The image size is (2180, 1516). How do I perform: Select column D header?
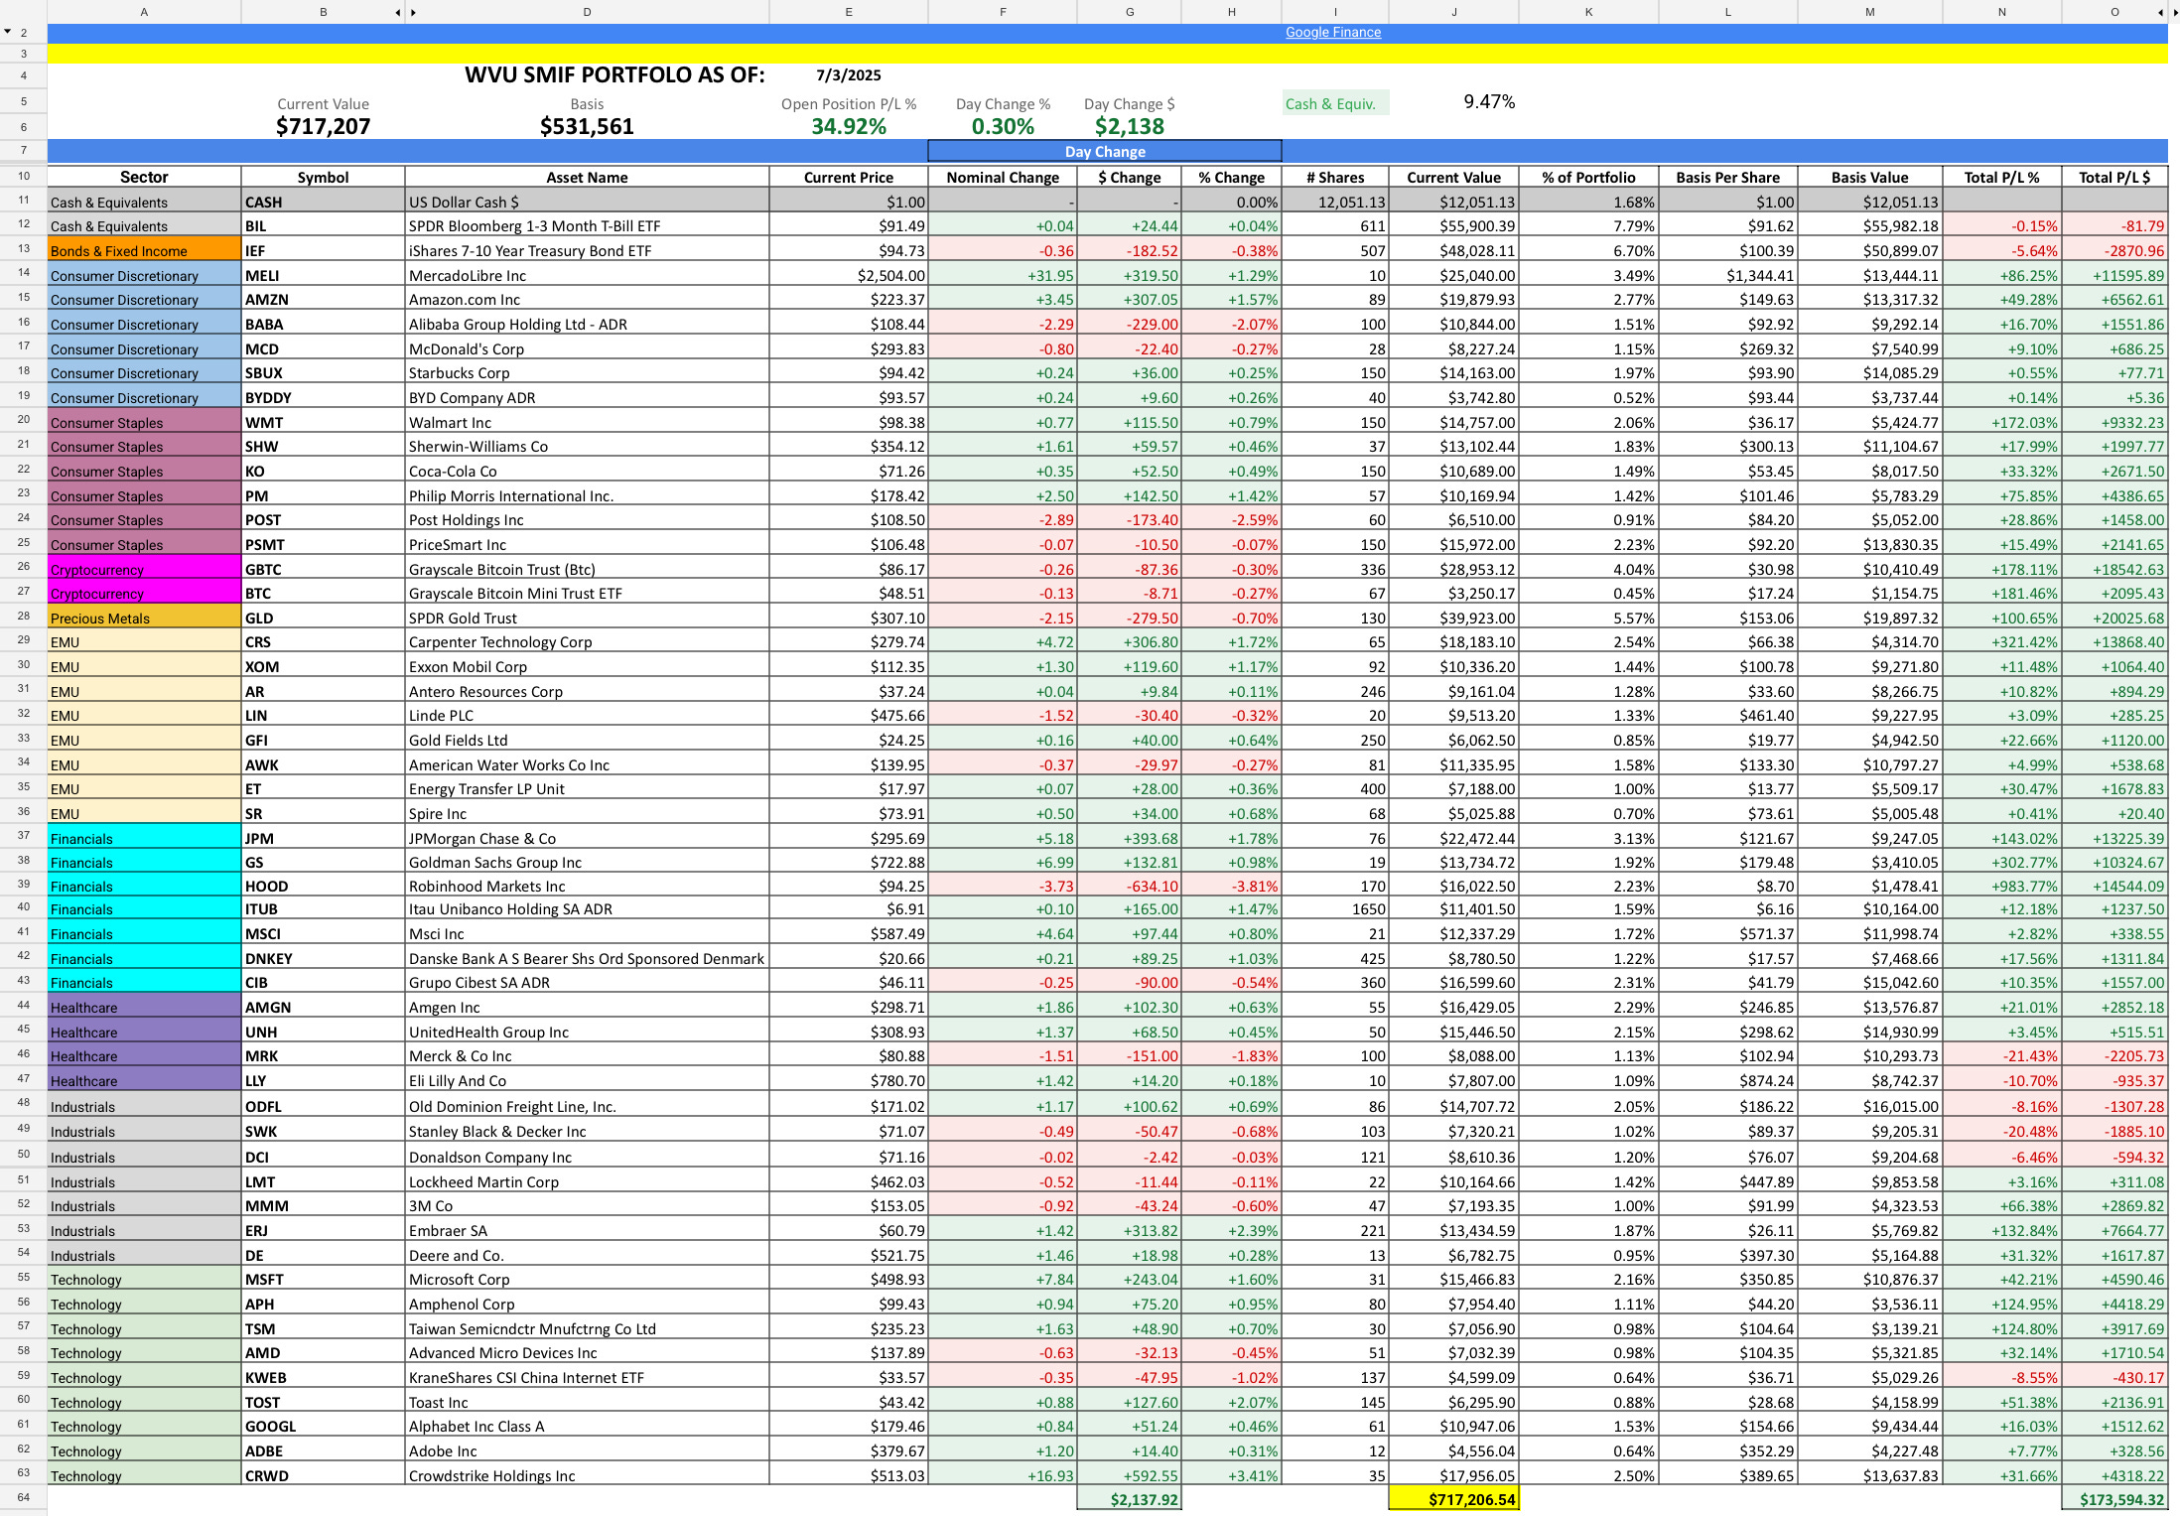tap(587, 12)
